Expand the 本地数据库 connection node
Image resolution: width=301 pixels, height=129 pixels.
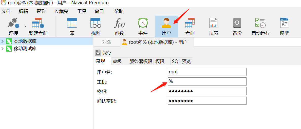click(x=3, y=41)
